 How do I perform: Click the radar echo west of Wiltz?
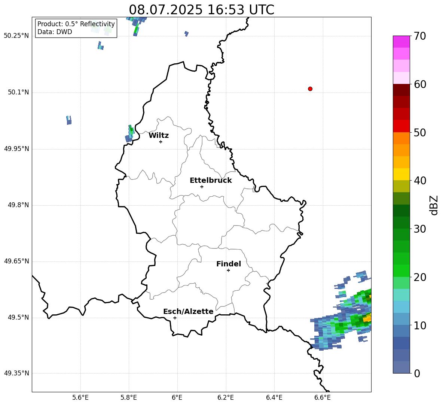(130, 134)
